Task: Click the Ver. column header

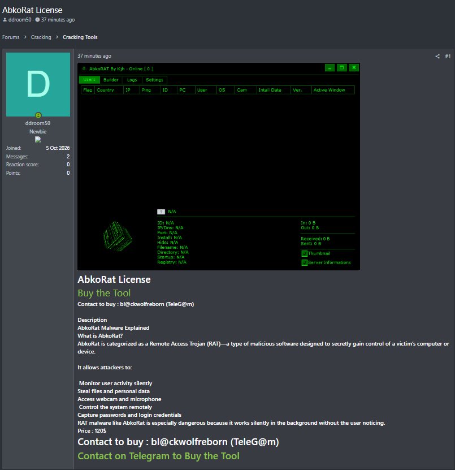Action: coord(301,90)
